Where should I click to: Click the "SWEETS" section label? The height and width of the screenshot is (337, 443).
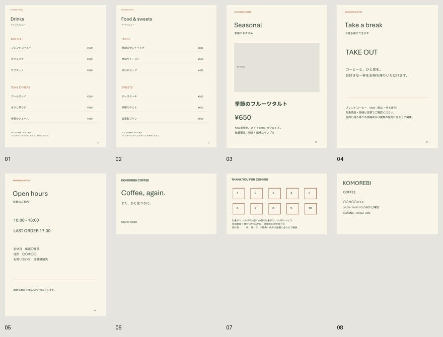[x=127, y=88]
